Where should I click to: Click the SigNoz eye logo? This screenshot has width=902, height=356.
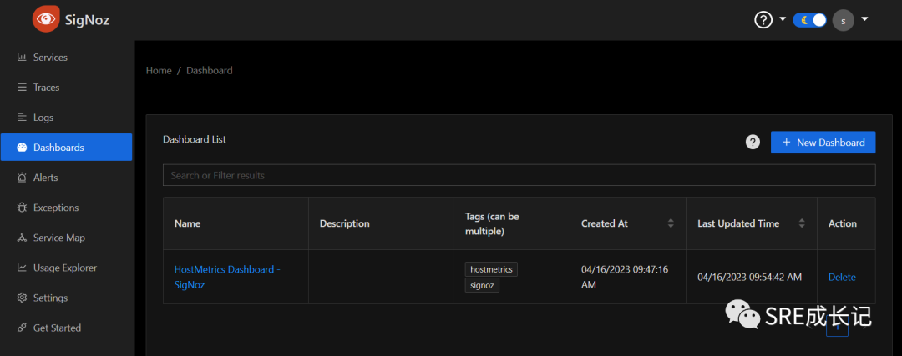click(x=46, y=19)
